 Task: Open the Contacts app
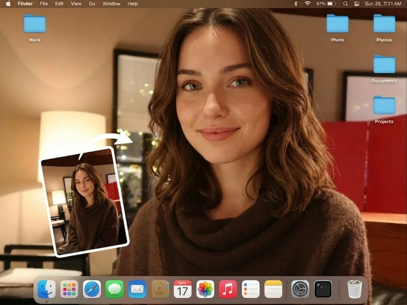click(160, 289)
